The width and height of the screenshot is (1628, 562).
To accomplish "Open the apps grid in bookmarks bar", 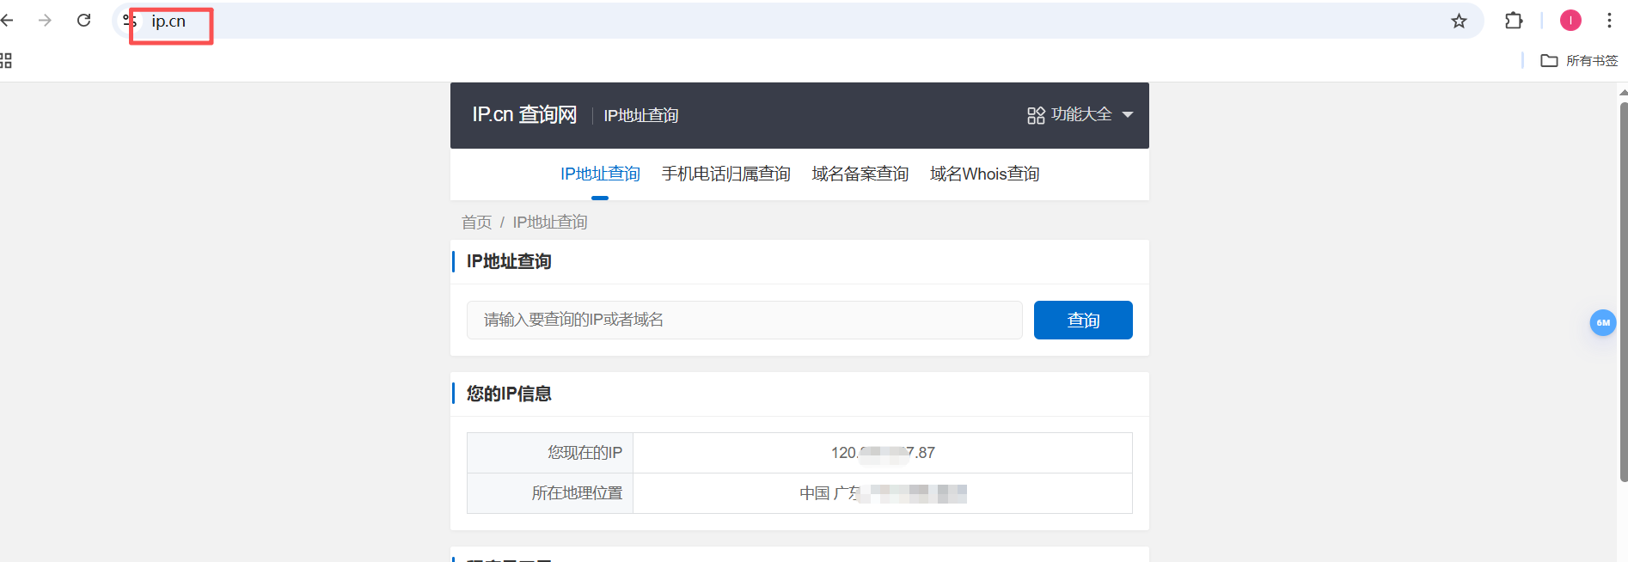I will tap(6, 60).
